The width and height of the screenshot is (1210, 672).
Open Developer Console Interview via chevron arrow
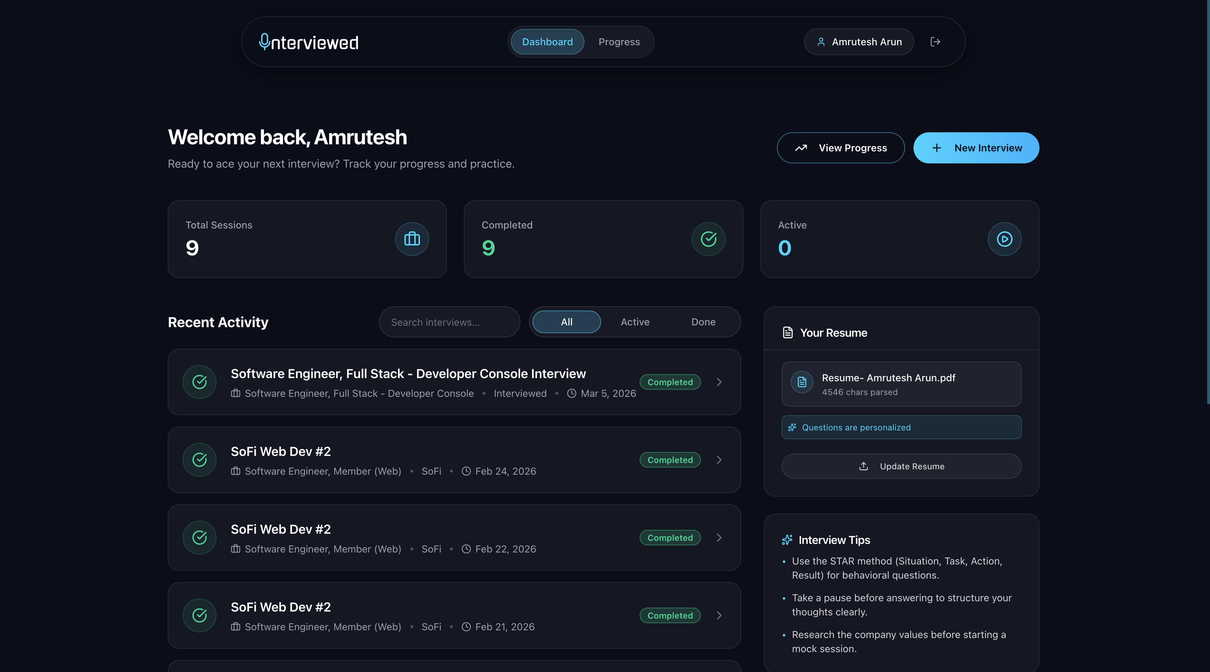pyautogui.click(x=719, y=382)
